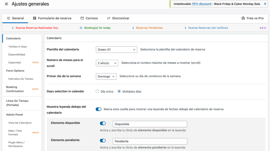Click the sliders icon beside Ajustes generales
The width and height of the screenshot is (270, 151).
coord(6,4)
